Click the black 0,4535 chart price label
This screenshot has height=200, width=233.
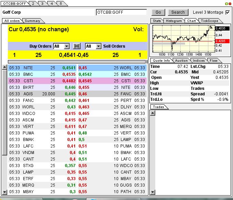222,28
